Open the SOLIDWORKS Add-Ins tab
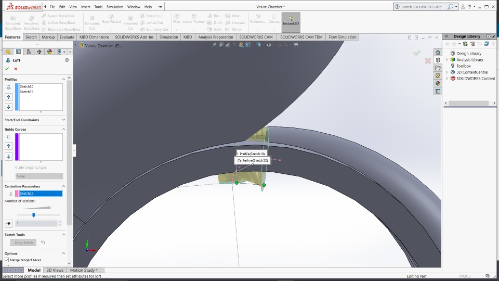499x281 pixels. point(134,37)
